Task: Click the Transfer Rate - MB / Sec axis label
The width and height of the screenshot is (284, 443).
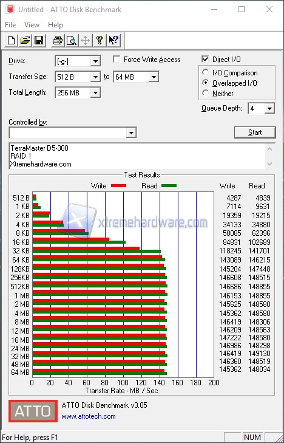Action: (121, 391)
